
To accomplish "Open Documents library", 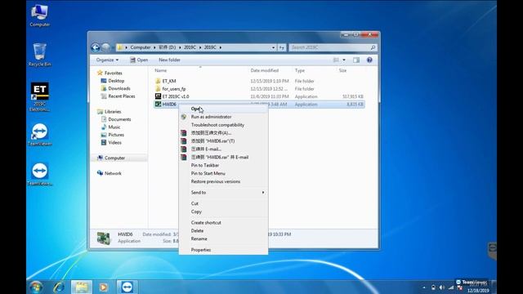I will point(116,119).
